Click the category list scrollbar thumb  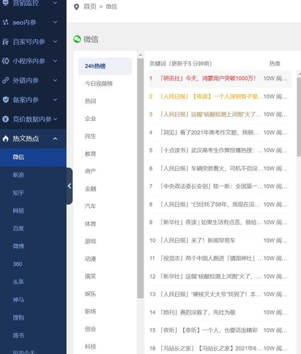coord(140,178)
